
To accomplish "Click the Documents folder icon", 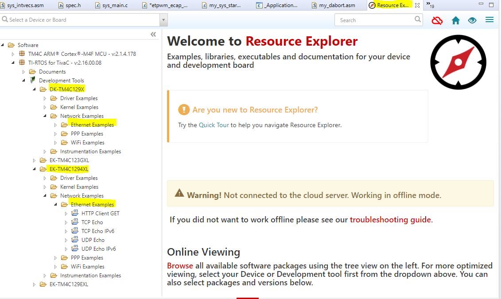I will pos(33,72).
